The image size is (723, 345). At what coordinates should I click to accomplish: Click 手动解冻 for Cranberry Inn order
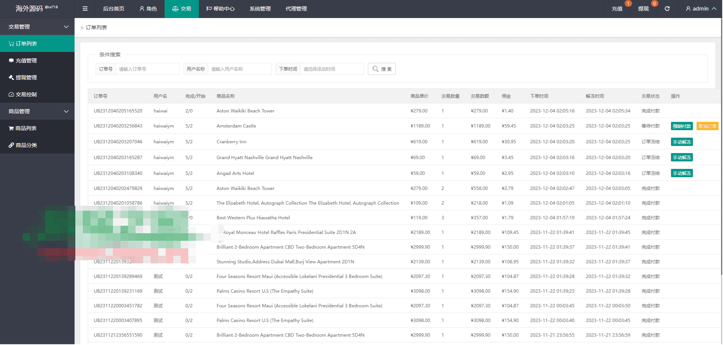click(682, 142)
